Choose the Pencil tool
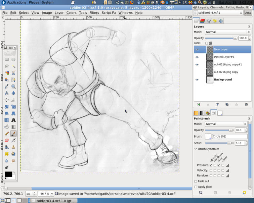 [7, 134]
